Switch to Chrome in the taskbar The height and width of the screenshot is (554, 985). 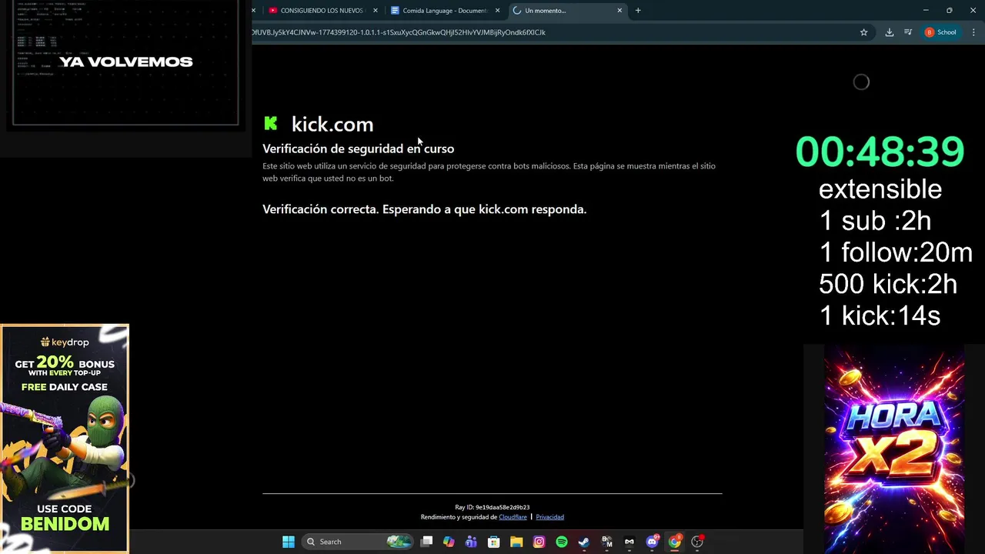pos(674,542)
